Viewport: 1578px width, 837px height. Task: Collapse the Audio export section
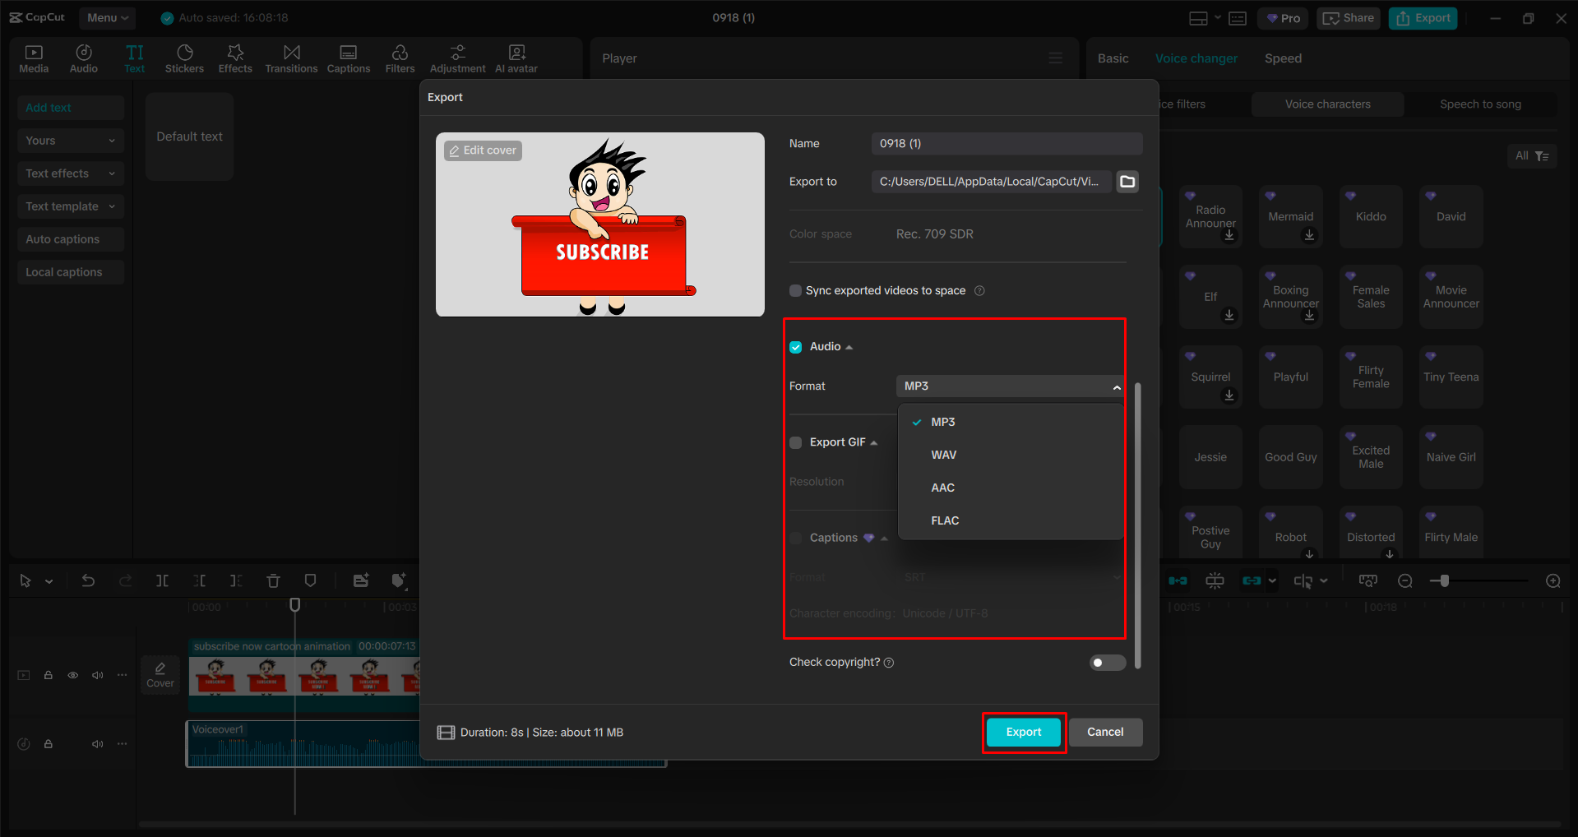click(x=849, y=347)
